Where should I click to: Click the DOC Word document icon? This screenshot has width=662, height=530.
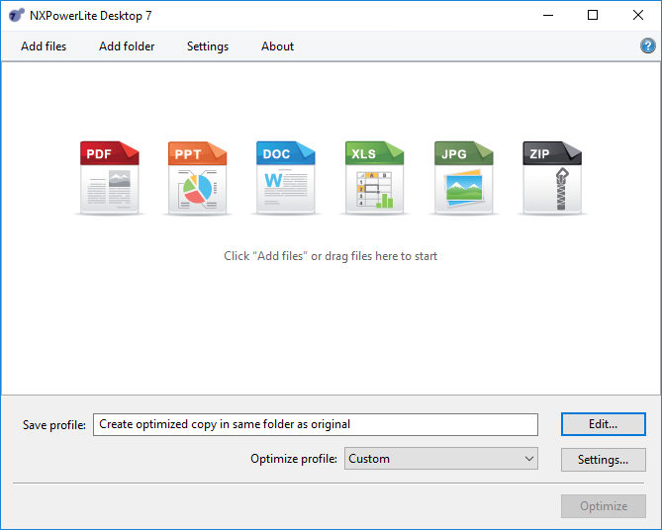click(286, 178)
